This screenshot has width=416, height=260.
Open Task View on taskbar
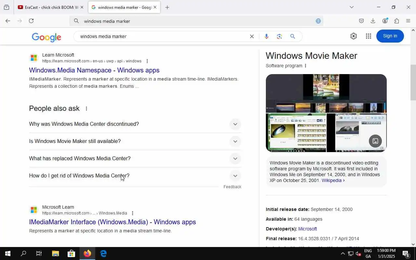pos(39,253)
